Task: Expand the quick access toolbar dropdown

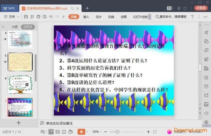Action: pos(63,17)
